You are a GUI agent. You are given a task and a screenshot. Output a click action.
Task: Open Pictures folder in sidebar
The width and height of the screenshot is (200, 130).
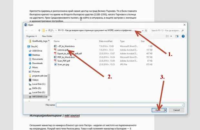(36, 72)
